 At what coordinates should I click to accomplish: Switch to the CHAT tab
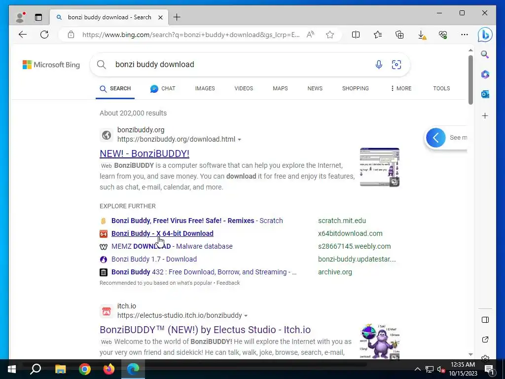pos(163,88)
